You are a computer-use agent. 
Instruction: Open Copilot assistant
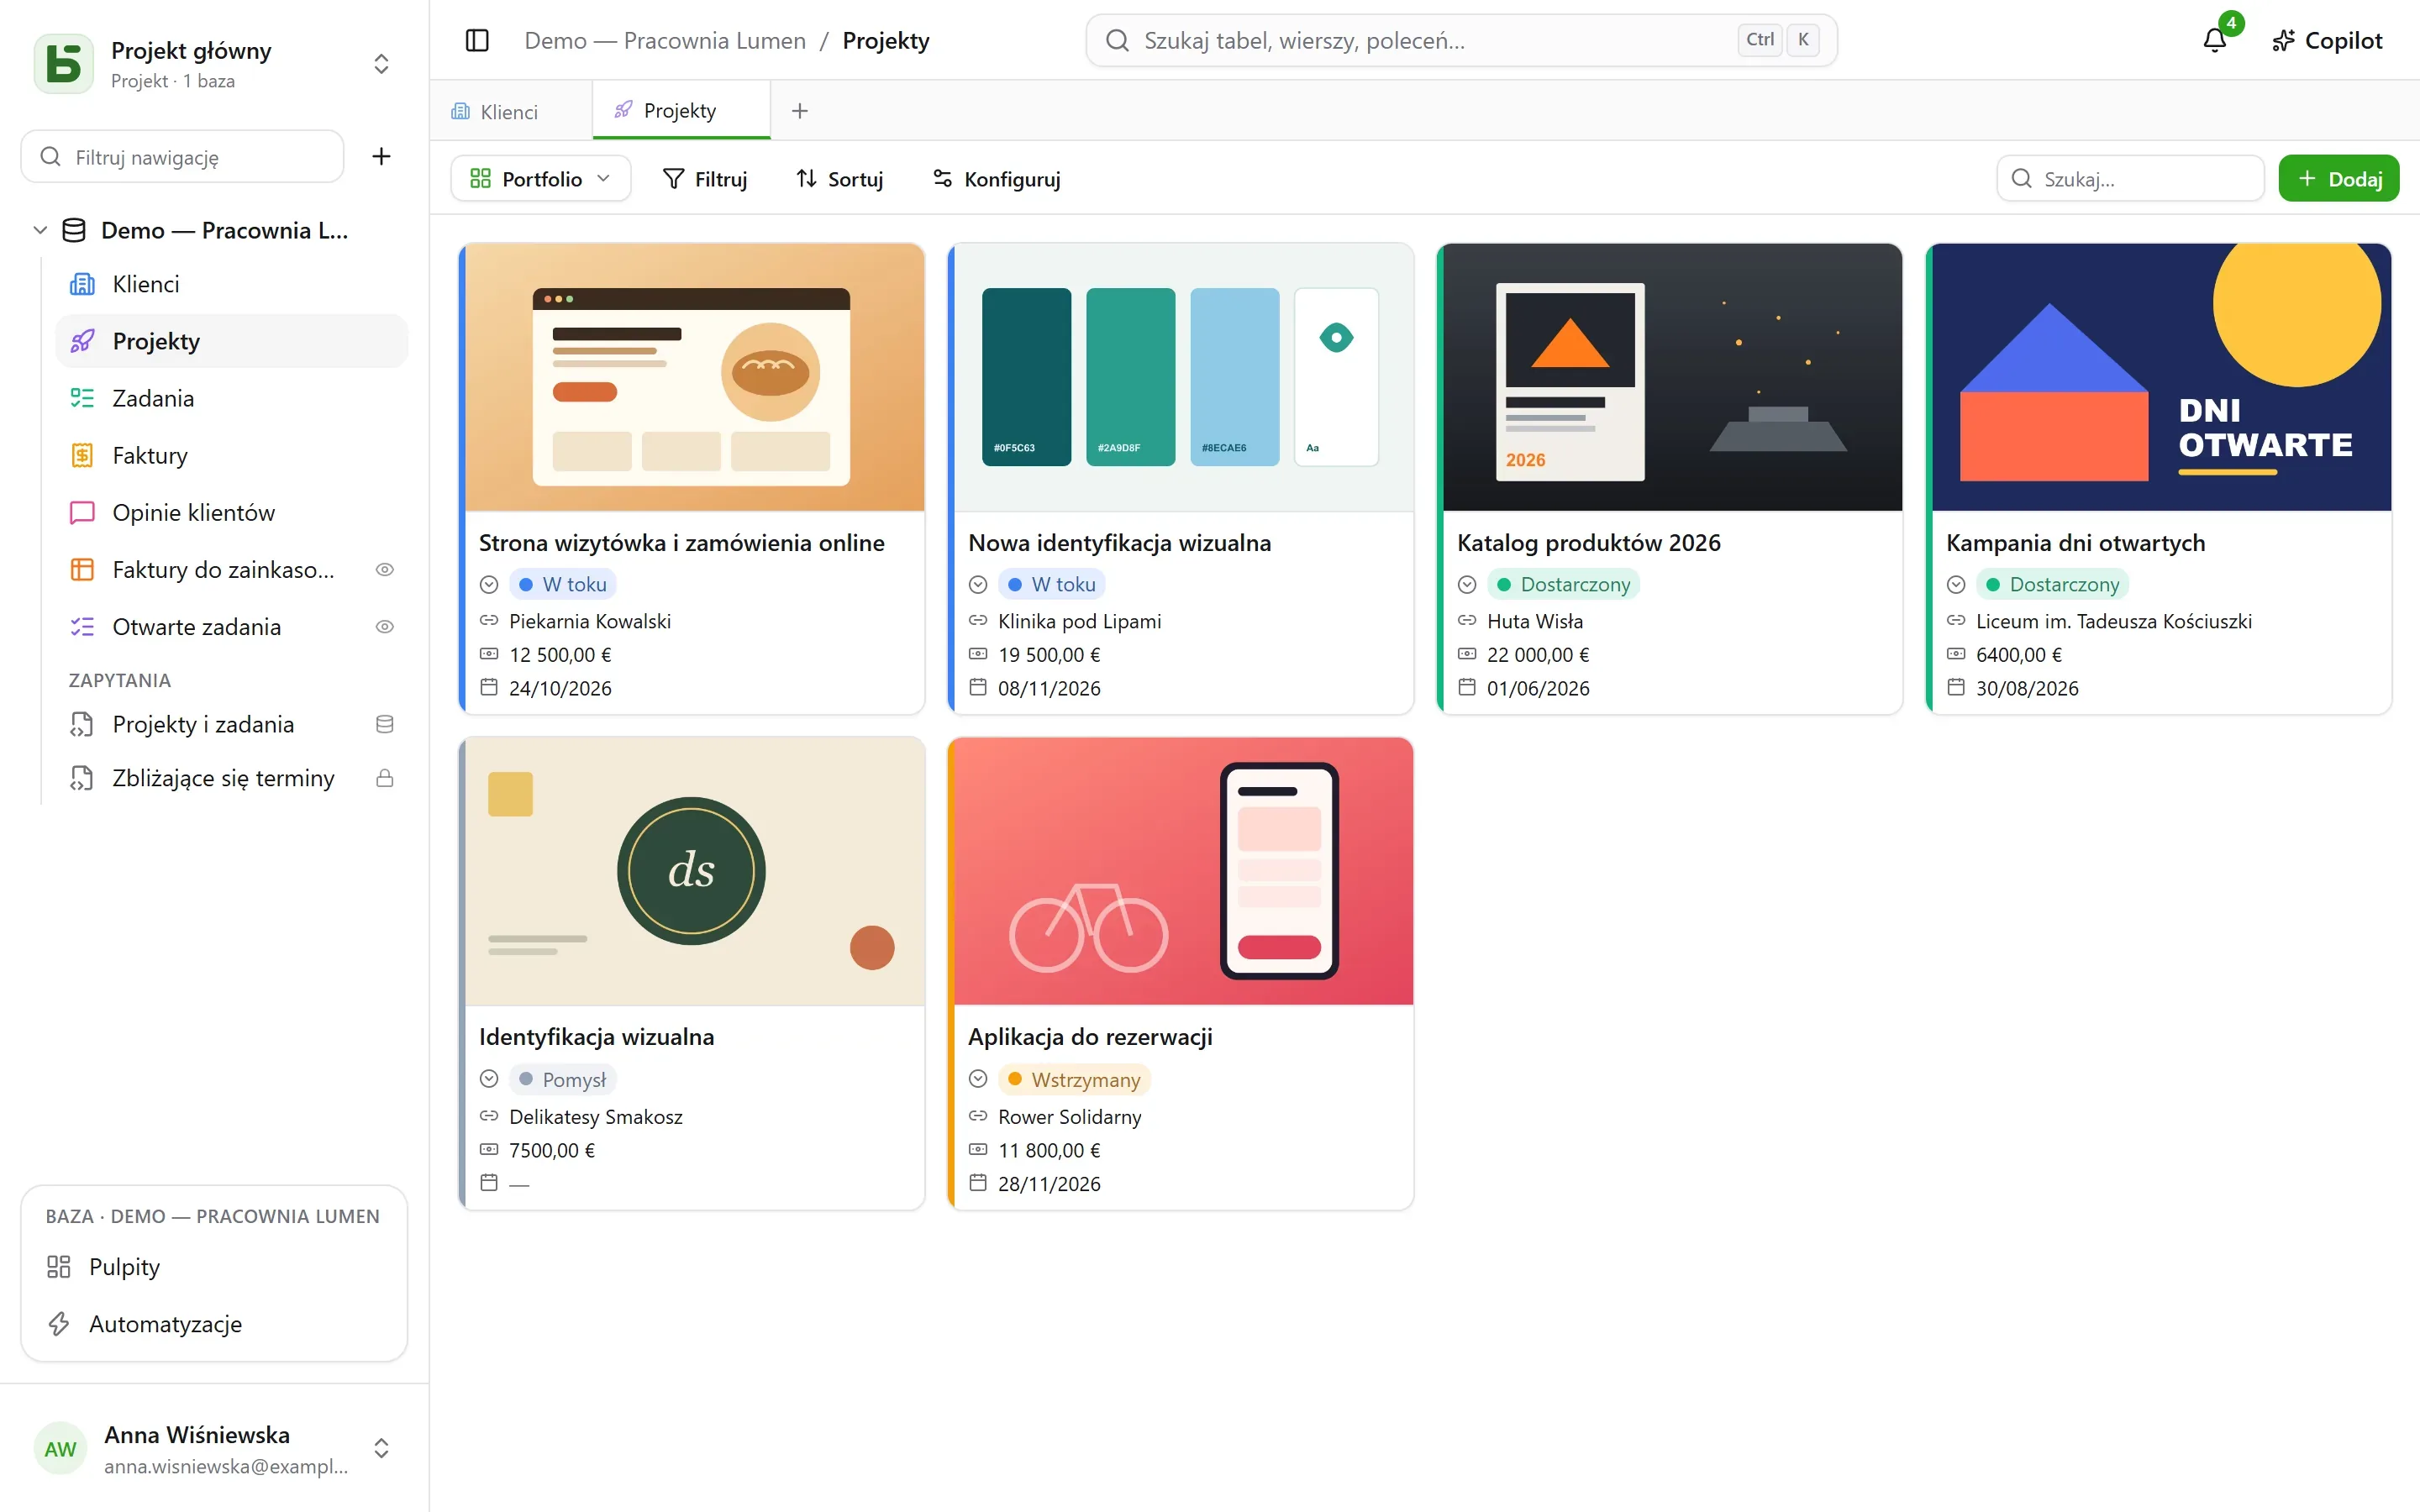point(2327,40)
